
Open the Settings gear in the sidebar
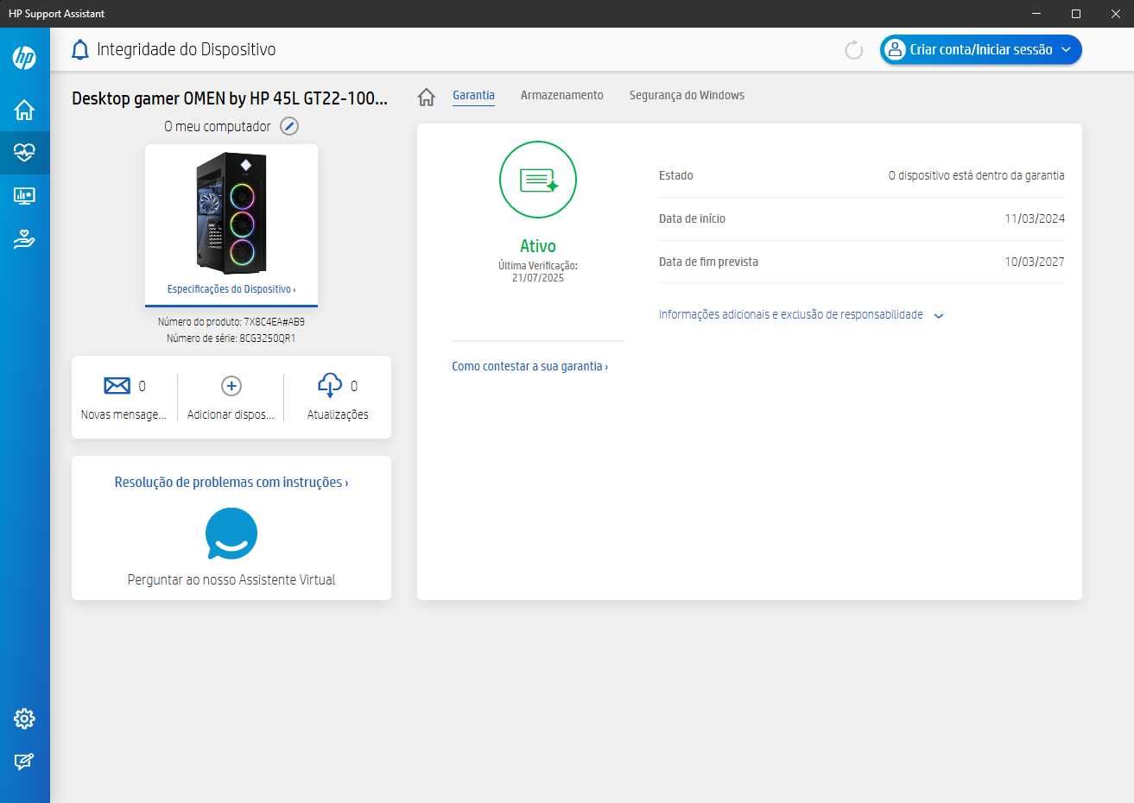(x=24, y=718)
